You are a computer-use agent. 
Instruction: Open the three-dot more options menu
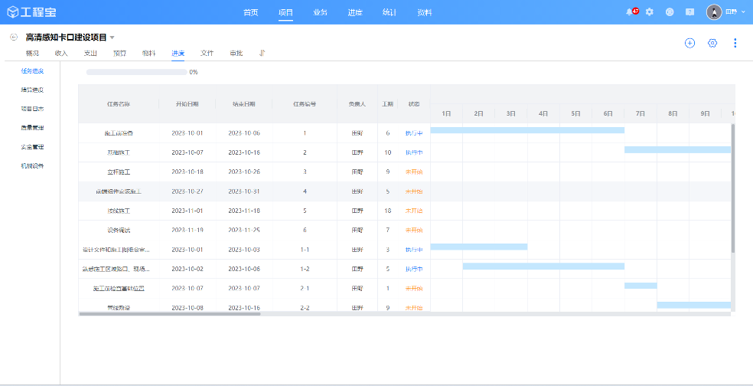pyautogui.click(x=735, y=43)
